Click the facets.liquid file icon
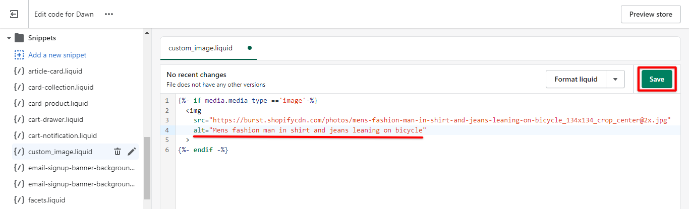This screenshot has width=689, height=209. (x=19, y=200)
